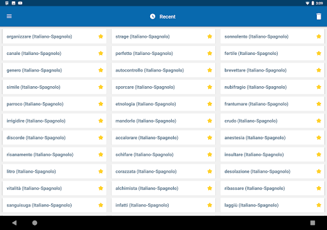Open the word infatti (Italiano-Spagnolo)
This screenshot has width=327, height=230.
click(163, 205)
